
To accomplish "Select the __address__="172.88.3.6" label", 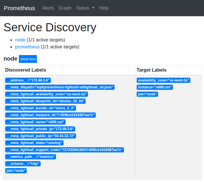I will 28,80.
